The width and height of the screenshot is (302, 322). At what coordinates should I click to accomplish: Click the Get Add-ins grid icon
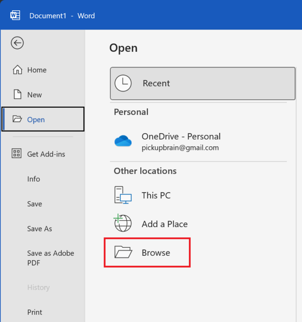coord(17,153)
